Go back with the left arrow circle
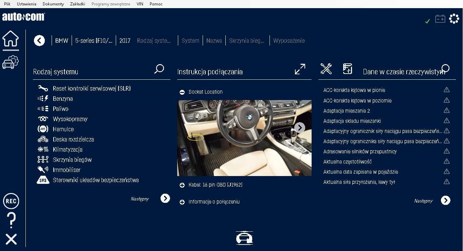Viewport: 463px width, 251px height. click(x=39, y=41)
